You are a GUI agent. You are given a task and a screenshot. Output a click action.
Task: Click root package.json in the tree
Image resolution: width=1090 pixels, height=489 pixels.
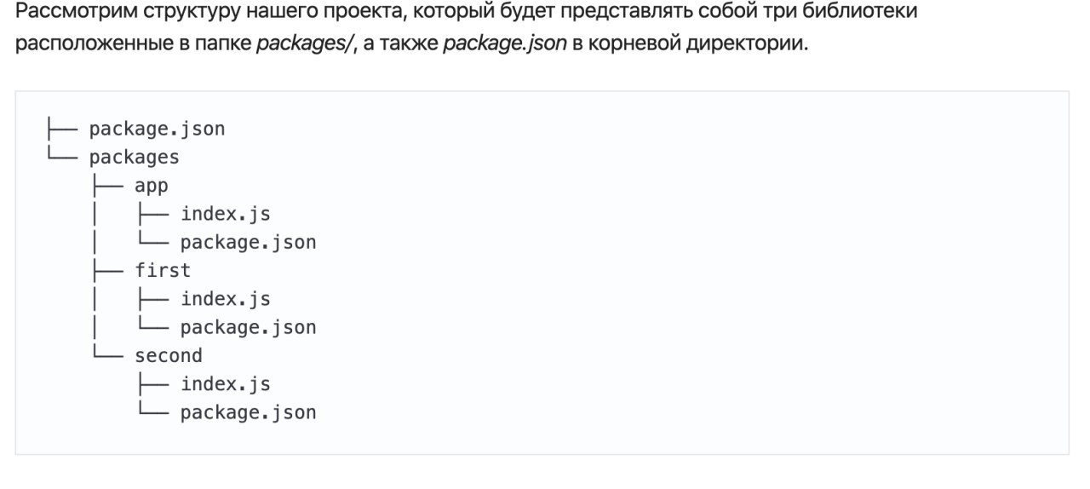(157, 129)
